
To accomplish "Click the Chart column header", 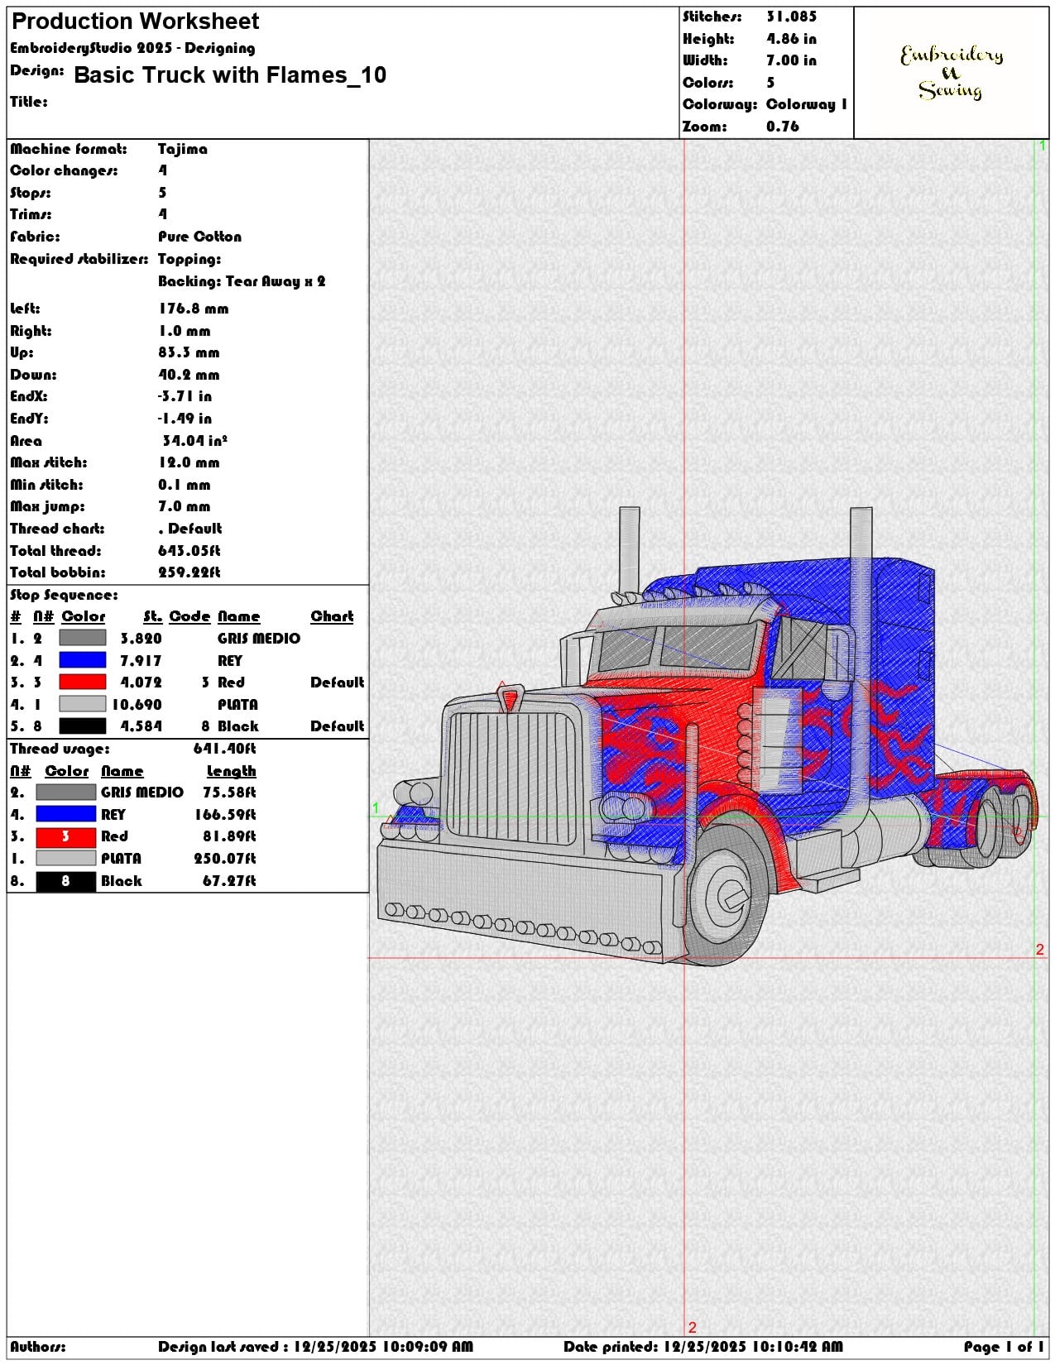I will [x=332, y=616].
